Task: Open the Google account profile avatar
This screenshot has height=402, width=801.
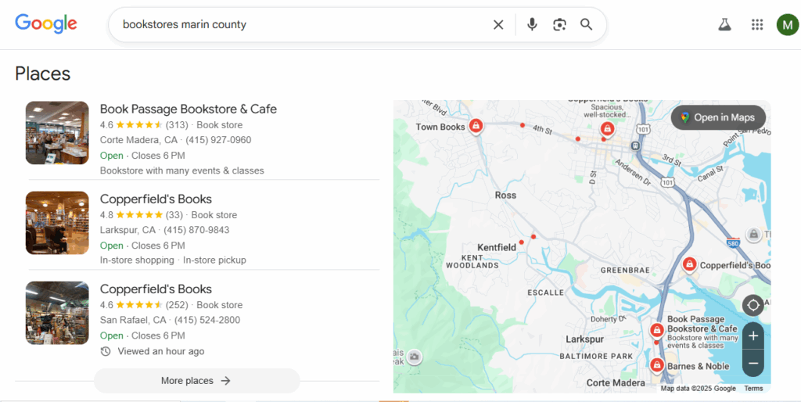Action: 787,24
